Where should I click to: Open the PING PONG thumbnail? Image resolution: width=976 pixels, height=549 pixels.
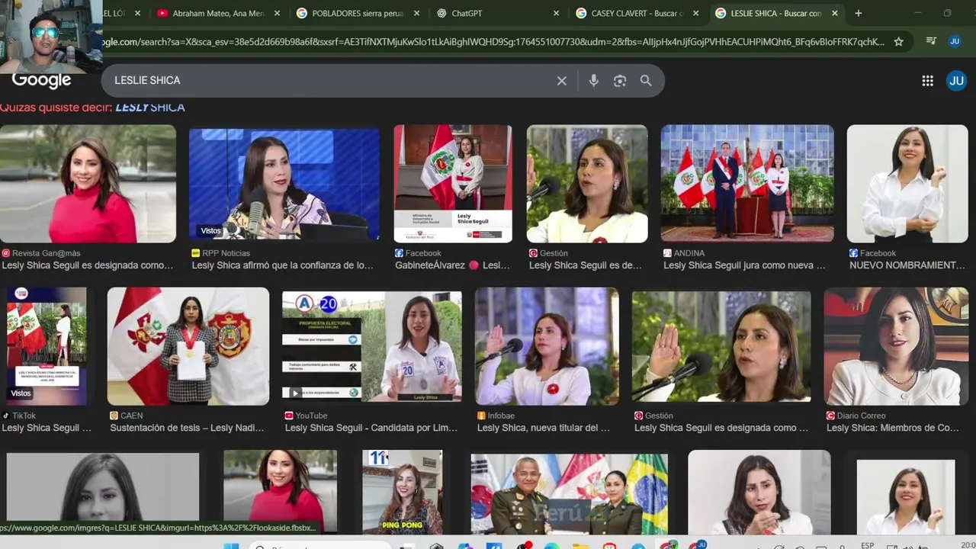(402, 492)
